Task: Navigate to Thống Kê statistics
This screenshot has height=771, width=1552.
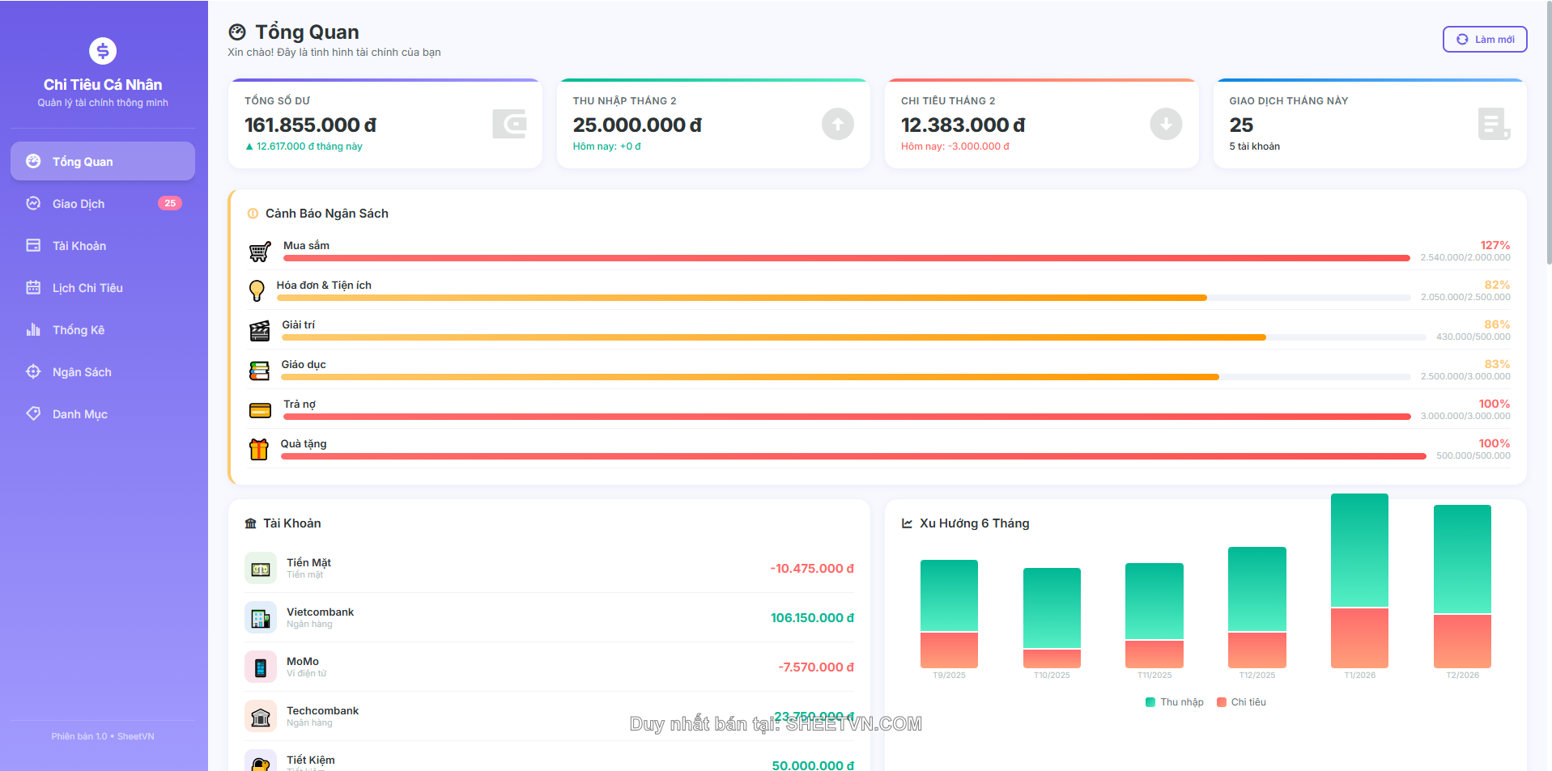Action: click(x=79, y=330)
